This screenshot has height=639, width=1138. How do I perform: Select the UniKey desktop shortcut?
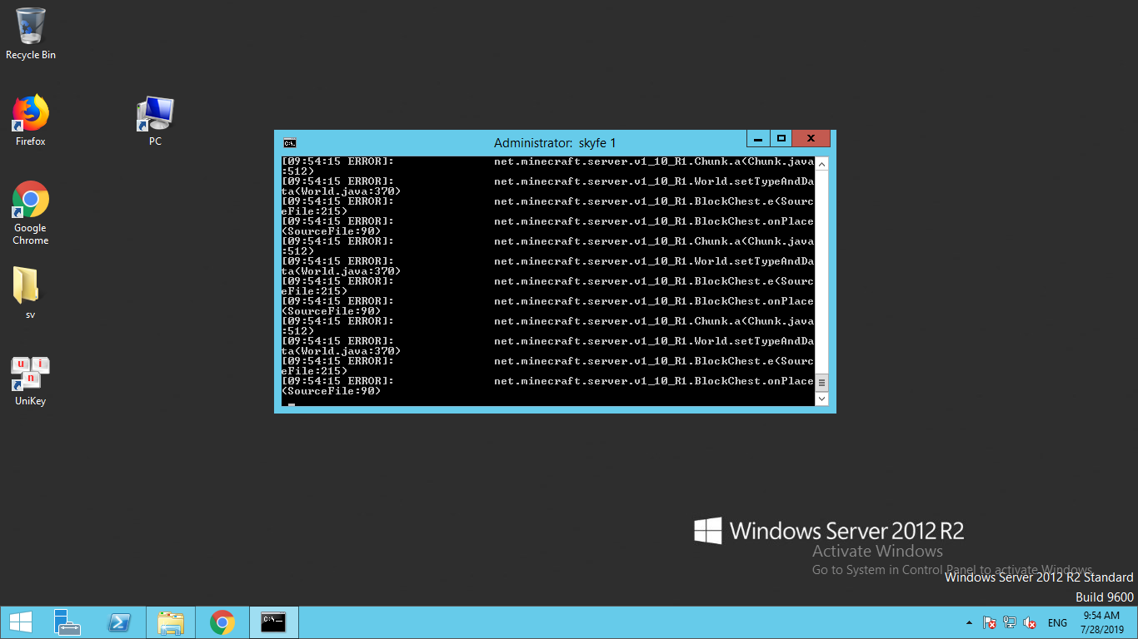[x=31, y=381]
